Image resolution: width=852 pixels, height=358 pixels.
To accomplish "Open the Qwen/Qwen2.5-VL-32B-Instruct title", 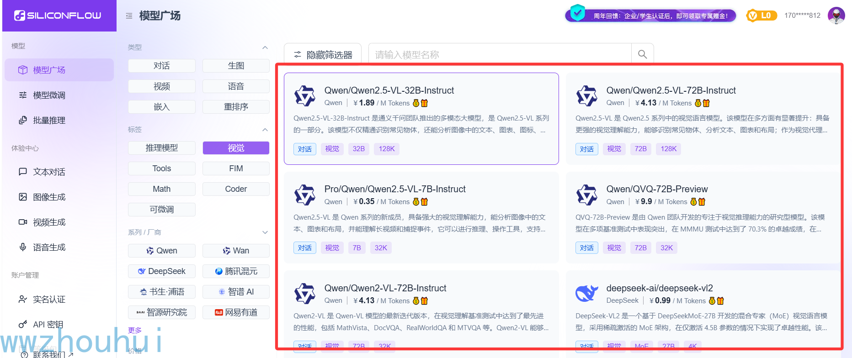I will coord(389,90).
